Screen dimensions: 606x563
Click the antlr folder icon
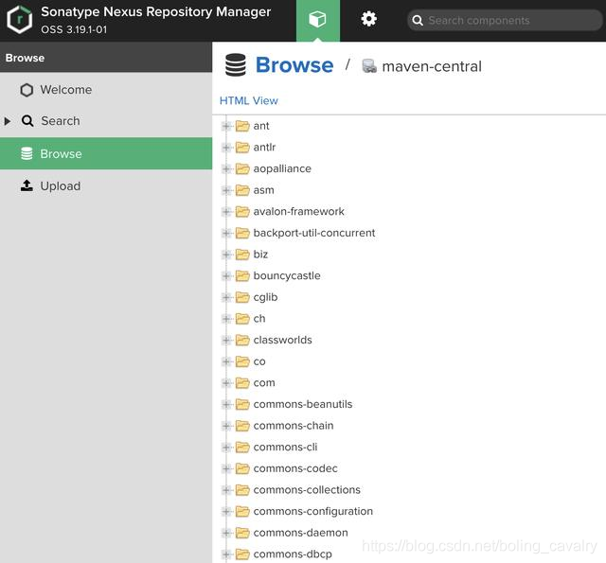pos(242,148)
